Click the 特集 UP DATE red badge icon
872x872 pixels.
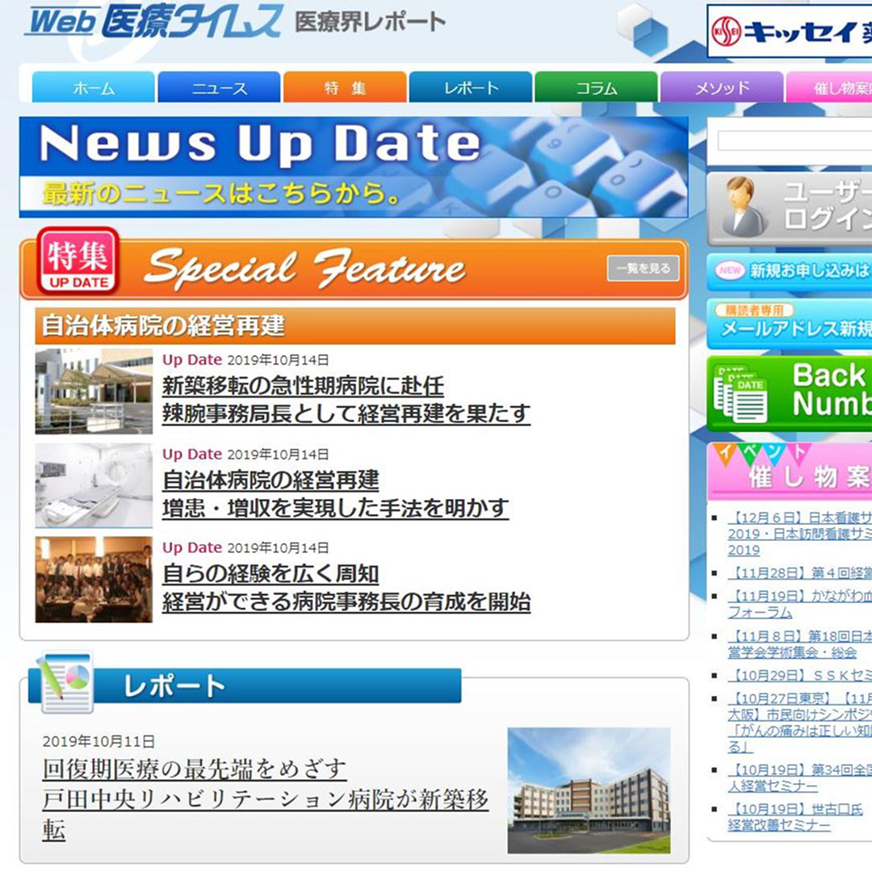(78, 260)
